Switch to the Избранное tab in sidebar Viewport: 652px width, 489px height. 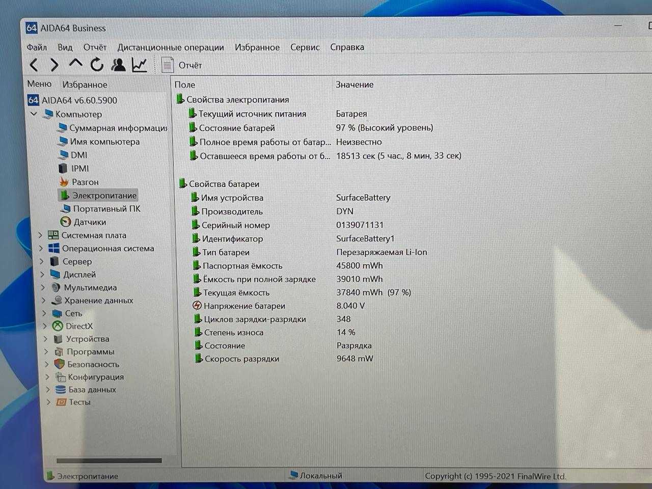click(x=85, y=85)
